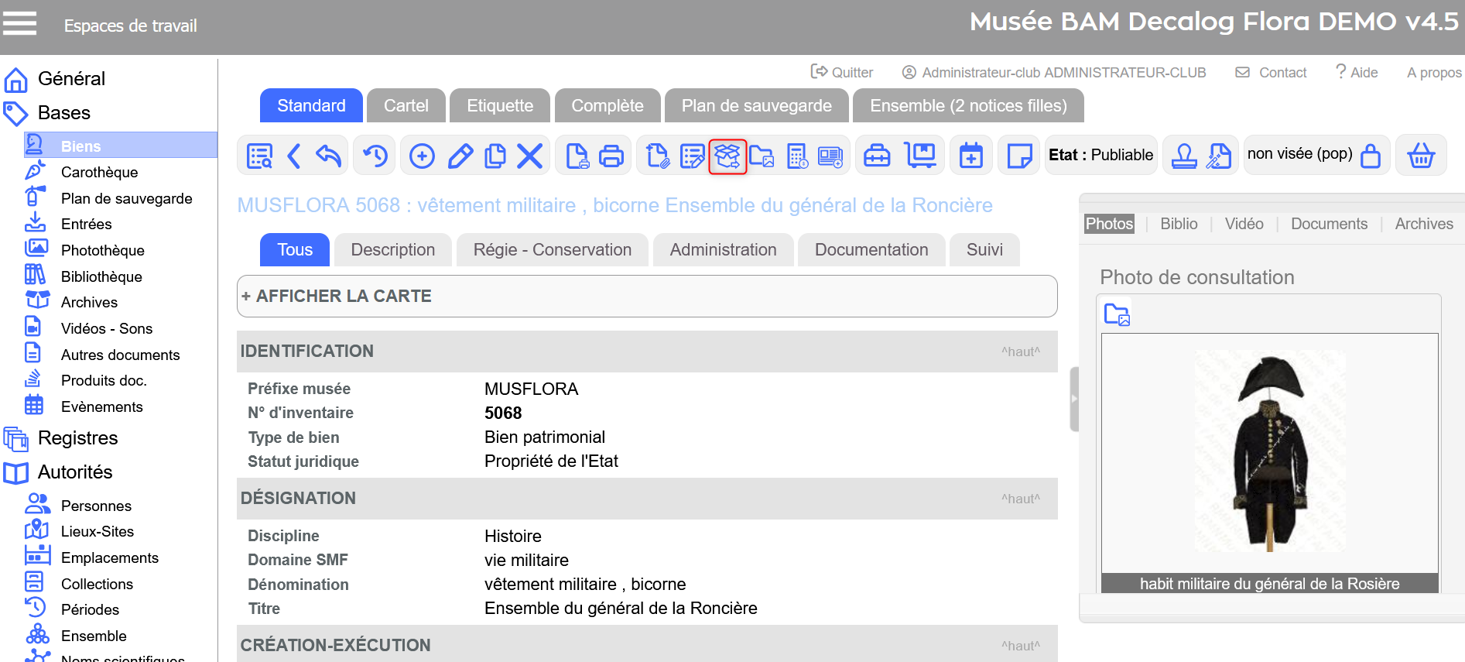
Task: Switch to the Cartel tab
Action: click(406, 106)
